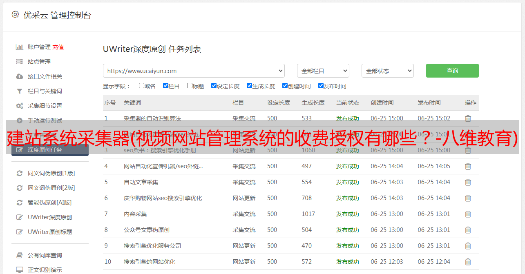Image resolution: width=525 pixels, height=274 pixels.
Task: Click the 站点管理 server icon
Action: tap(19, 62)
